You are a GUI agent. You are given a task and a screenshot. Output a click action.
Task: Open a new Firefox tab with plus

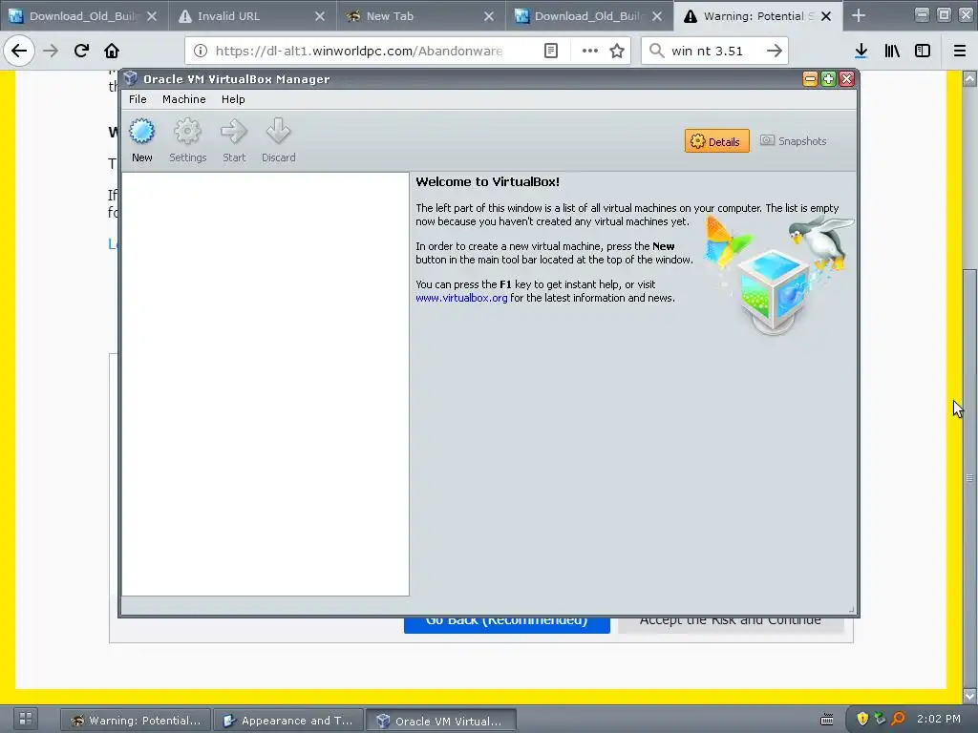(x=859, y=16)
